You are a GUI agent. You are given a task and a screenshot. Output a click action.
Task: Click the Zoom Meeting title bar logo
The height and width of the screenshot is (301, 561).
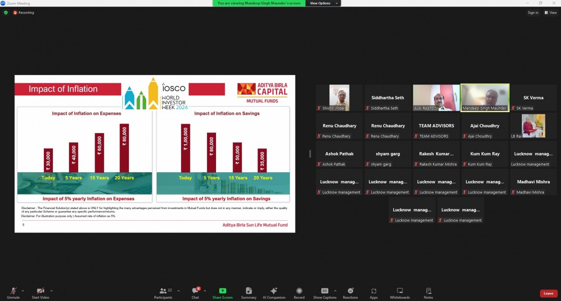[3, 3]
